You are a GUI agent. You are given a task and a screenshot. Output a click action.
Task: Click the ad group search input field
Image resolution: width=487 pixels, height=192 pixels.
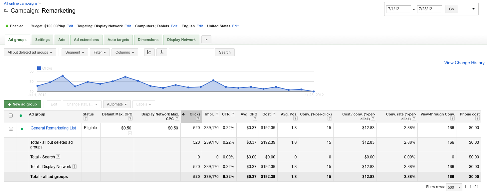(191, 52)
